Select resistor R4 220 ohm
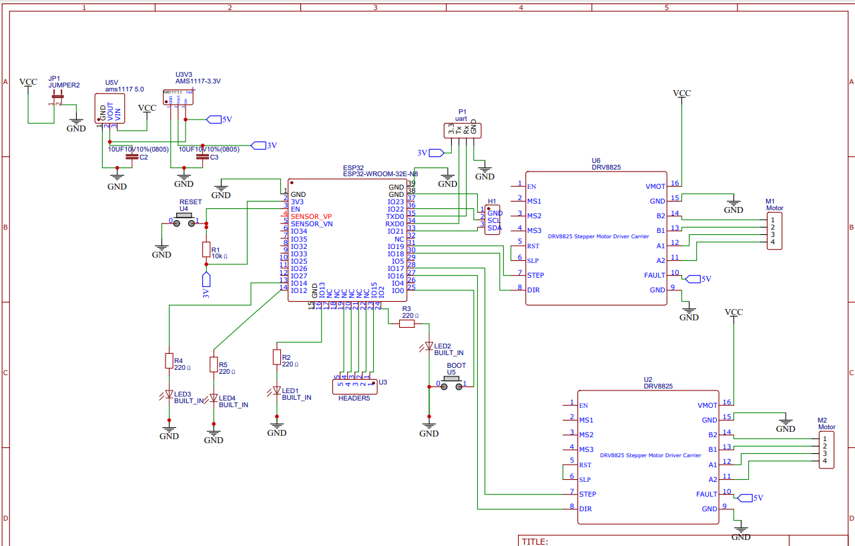Viewport: 855px width, 546px height. (169, 360)
